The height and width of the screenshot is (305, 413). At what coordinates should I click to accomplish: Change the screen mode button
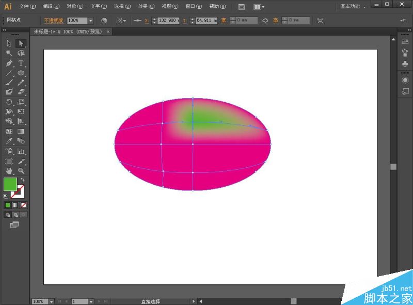pos(14,224)
